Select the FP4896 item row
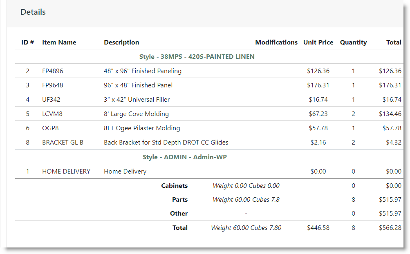Screen dimensions: 410x254 (x=209, y=71)
